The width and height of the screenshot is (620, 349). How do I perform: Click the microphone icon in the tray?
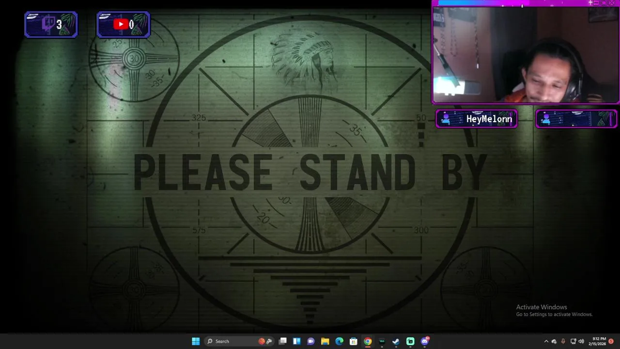(x=563, y=341)
